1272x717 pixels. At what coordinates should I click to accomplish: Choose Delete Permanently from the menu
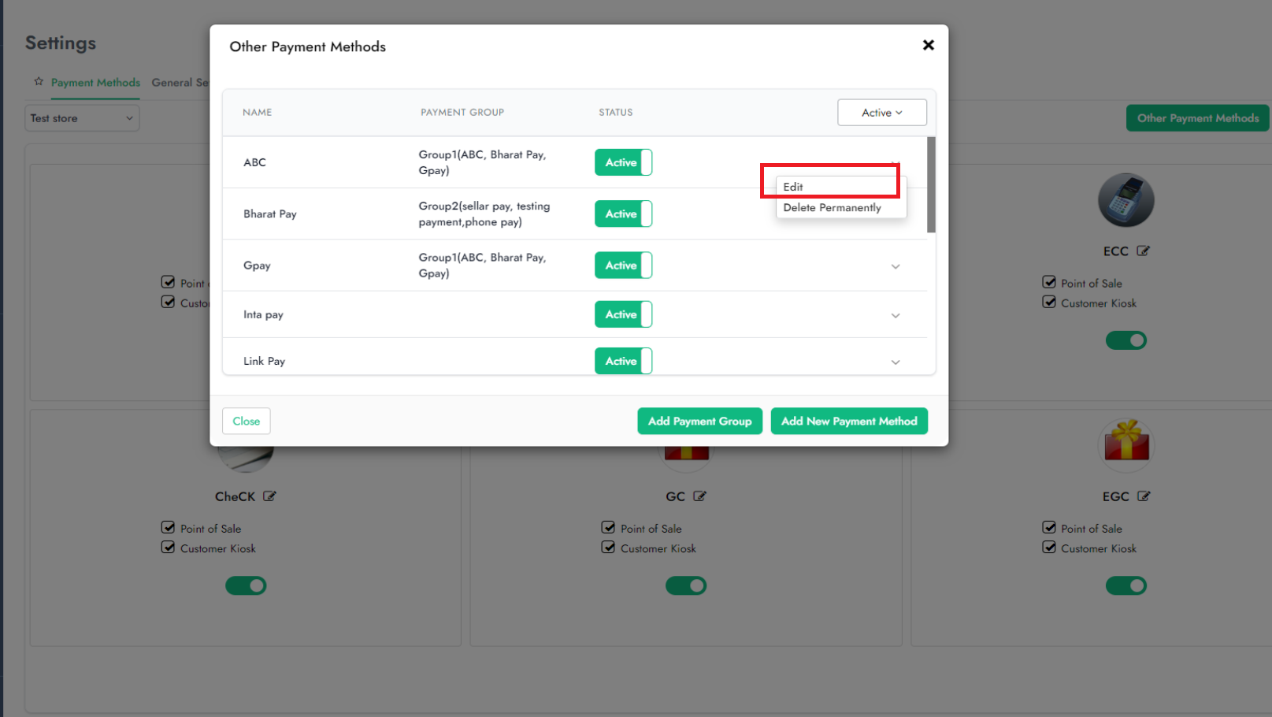coord(832,208)
